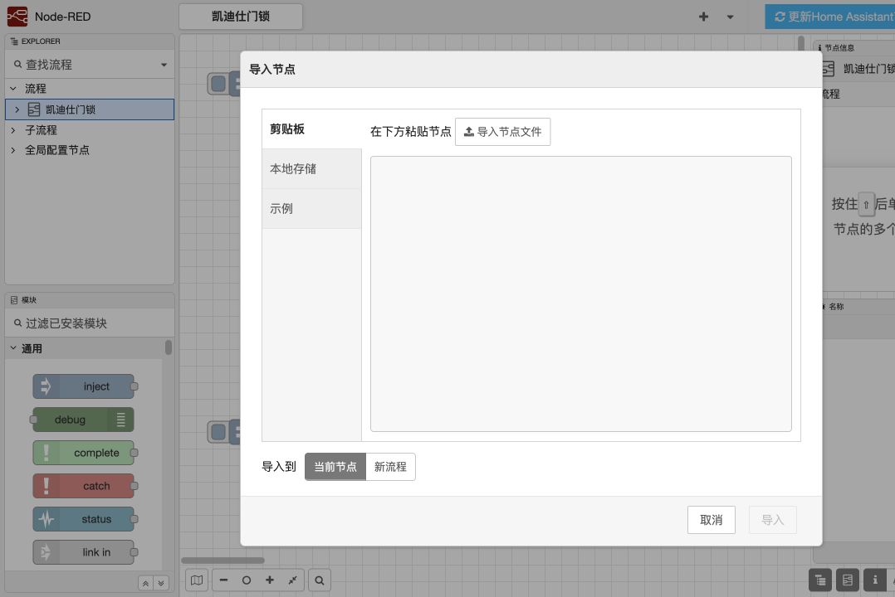Click the workspace horizontal scrollbar
Viewport: 895px width, 597px height.
pyautogui.click(x=223, y=561)
